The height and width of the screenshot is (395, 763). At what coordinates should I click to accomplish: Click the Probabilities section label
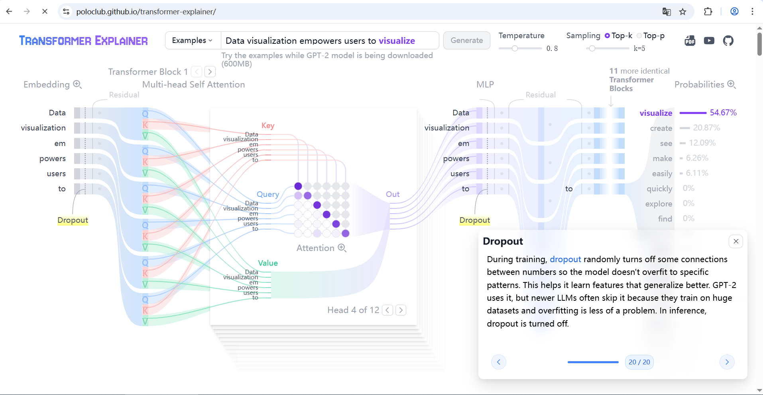699,84
